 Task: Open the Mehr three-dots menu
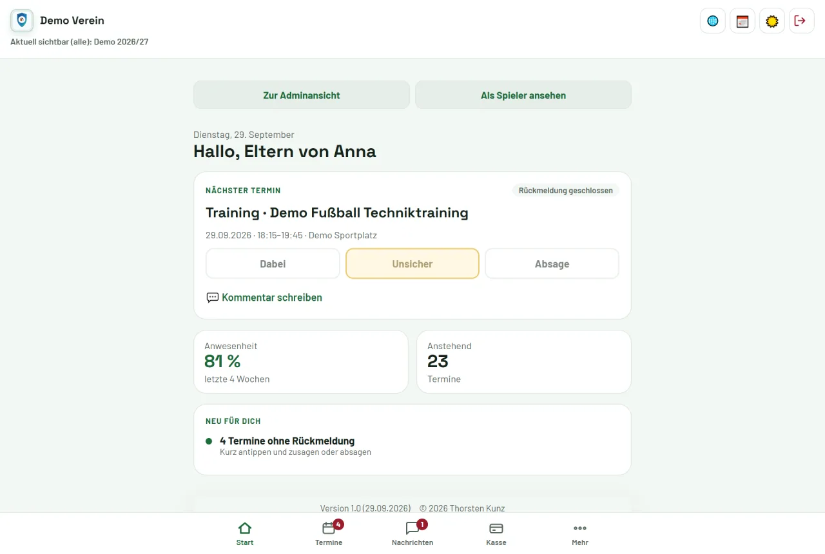click(x=580, y=528)
